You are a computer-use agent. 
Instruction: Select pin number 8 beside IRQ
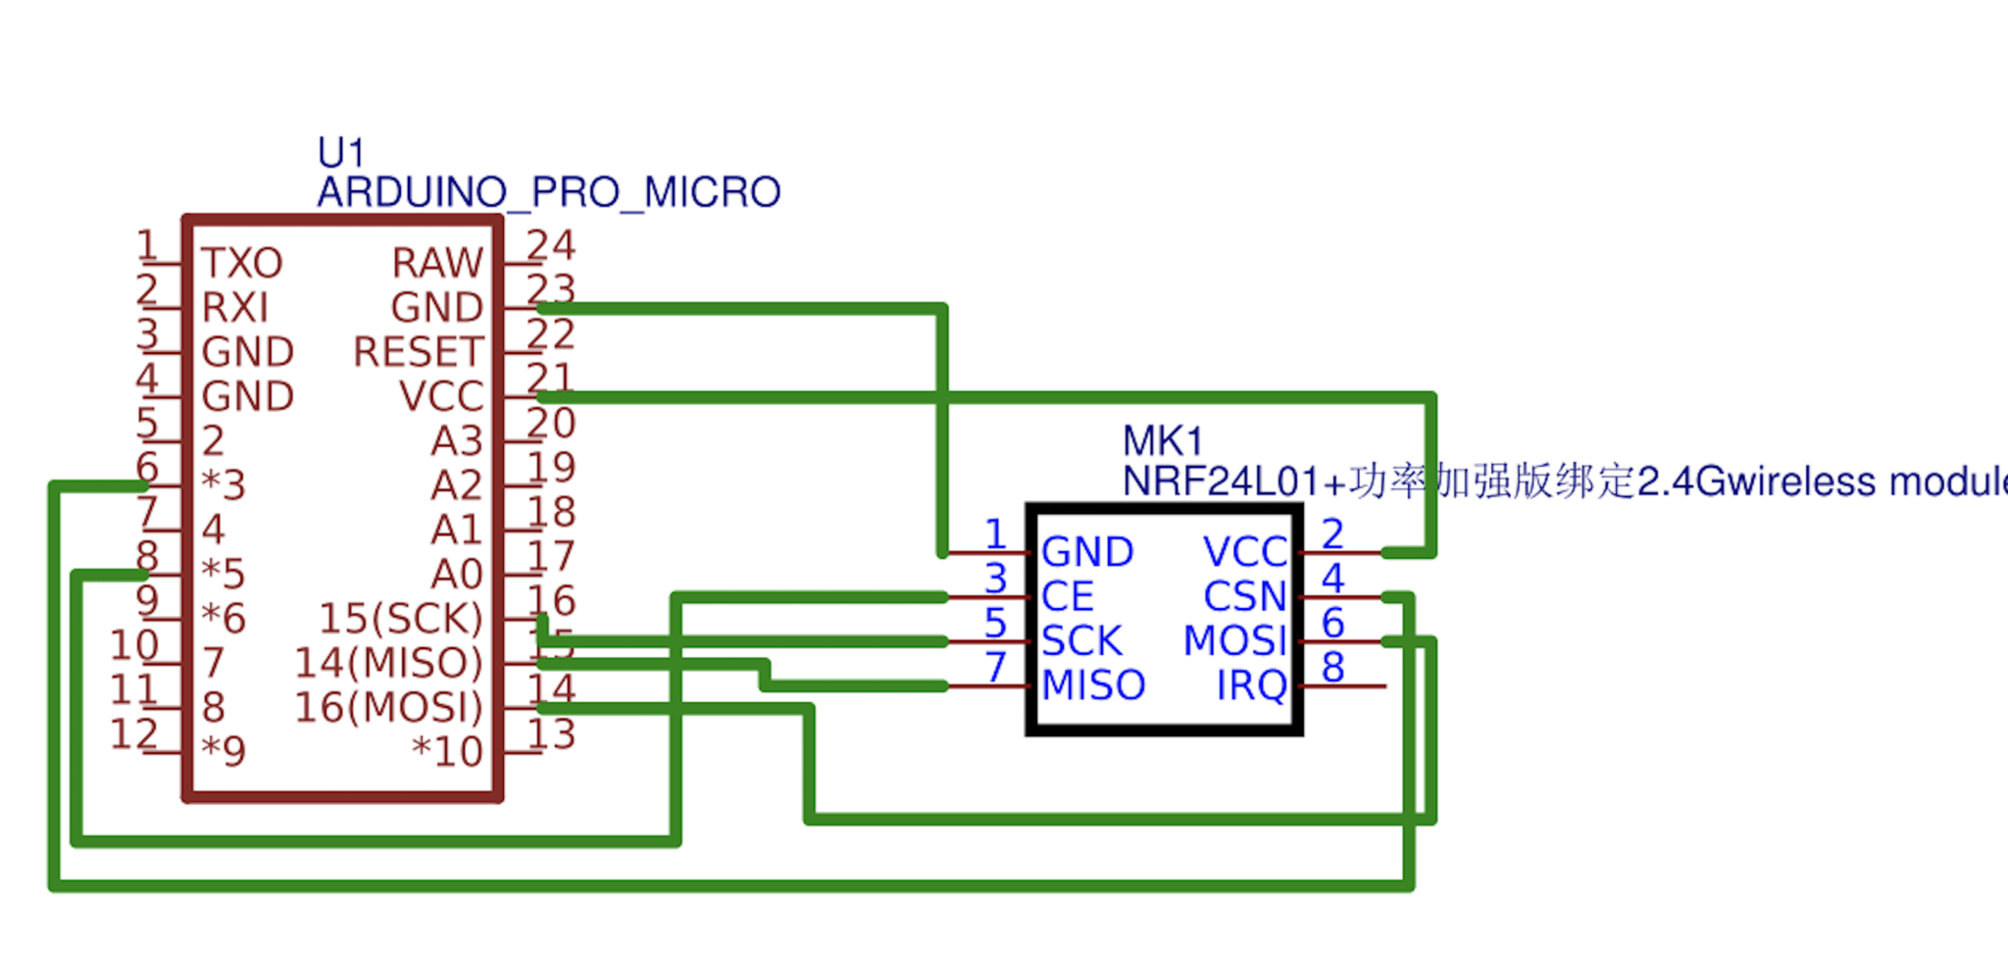coord(1332,668)
